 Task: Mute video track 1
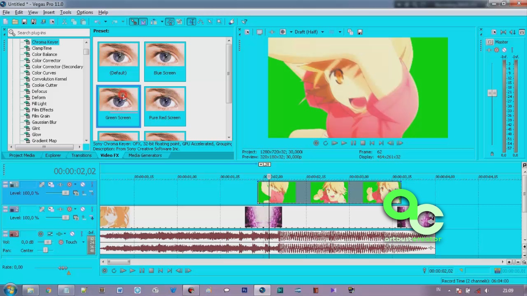82,184
